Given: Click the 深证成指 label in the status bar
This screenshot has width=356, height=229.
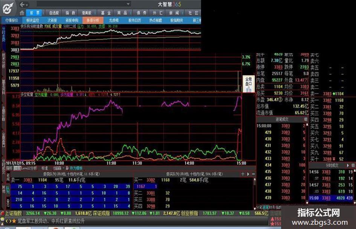Looking at the screenshot, I should (x=101, y=213).
